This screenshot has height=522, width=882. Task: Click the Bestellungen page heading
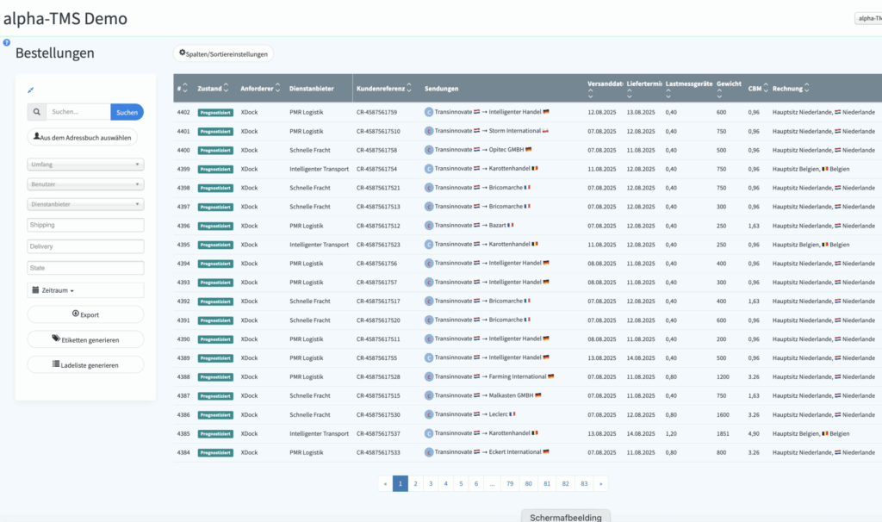[x=55, y=53]
